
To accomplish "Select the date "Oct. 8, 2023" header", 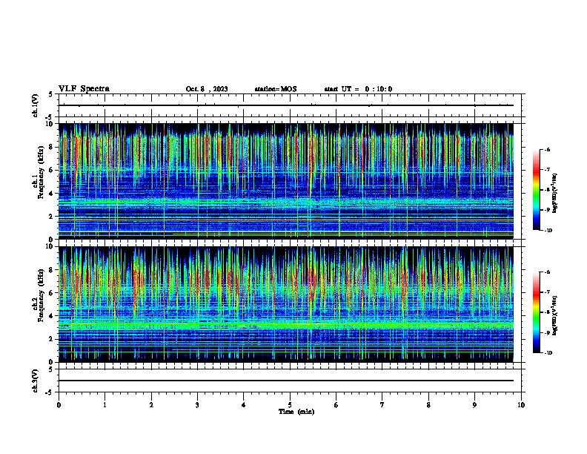I will click(x=207, y=89).
